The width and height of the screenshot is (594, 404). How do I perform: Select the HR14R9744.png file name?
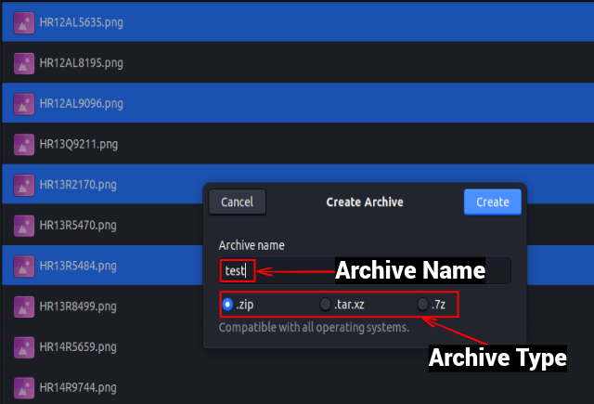[x=78, y=386]
